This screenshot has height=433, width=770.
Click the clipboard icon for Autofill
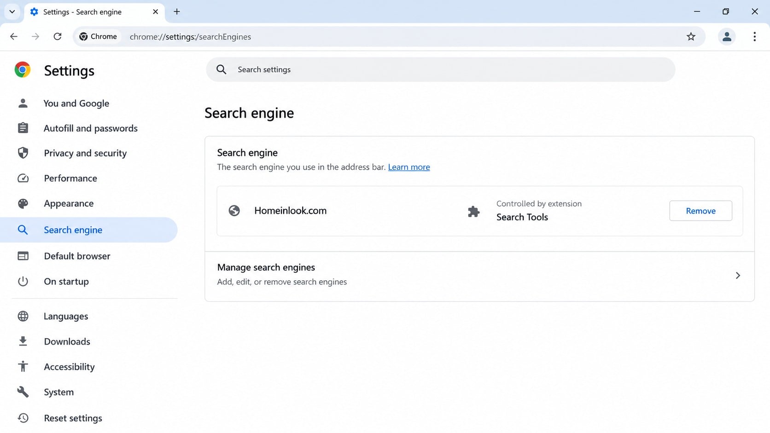click(x=23, y=128)
